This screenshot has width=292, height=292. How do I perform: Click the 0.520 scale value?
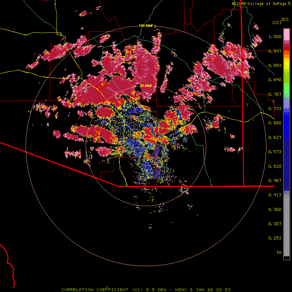(275, 166)
